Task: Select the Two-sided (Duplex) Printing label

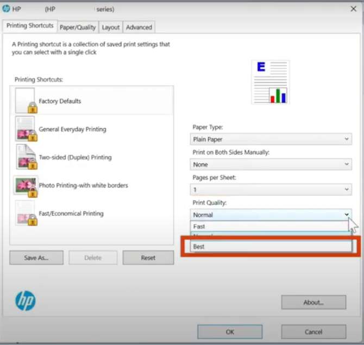Action: pyautogui.click(x=75, y=157)
